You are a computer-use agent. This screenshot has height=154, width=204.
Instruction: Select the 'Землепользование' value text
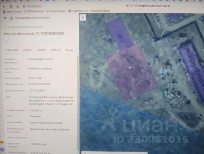[x=40, y=69]
